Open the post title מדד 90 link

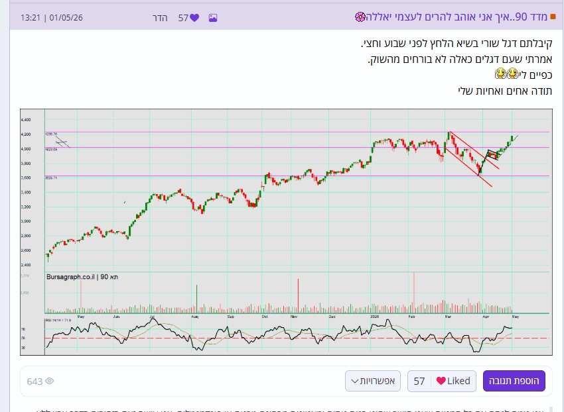click(x=456, y=17)
